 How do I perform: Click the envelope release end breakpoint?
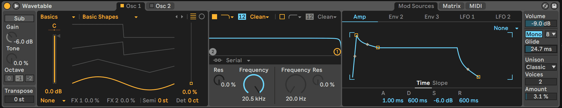(x=478, y=77)
